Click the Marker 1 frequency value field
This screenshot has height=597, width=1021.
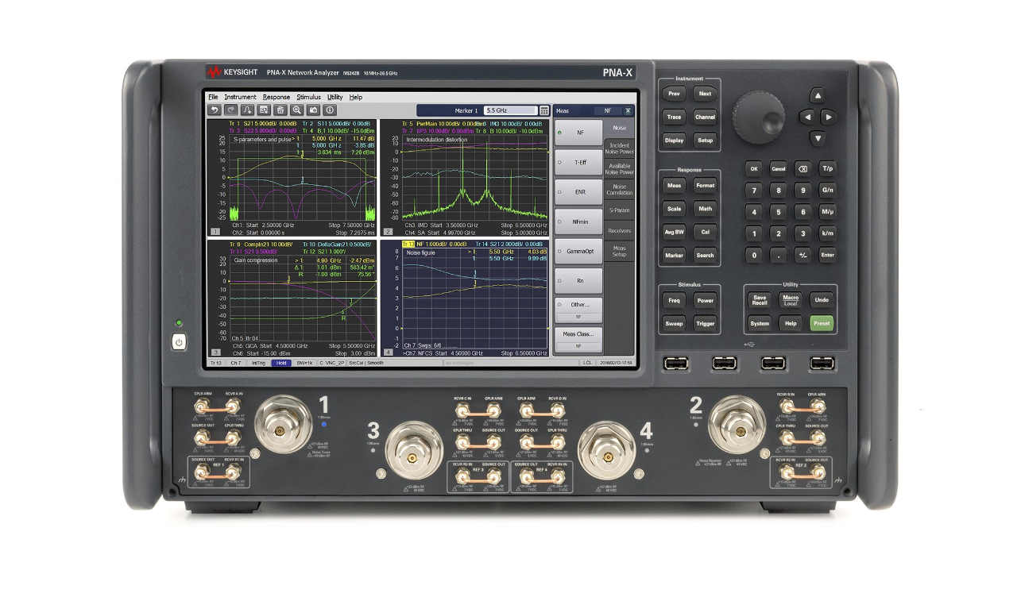pyautogui.click(x=511, y=111)
